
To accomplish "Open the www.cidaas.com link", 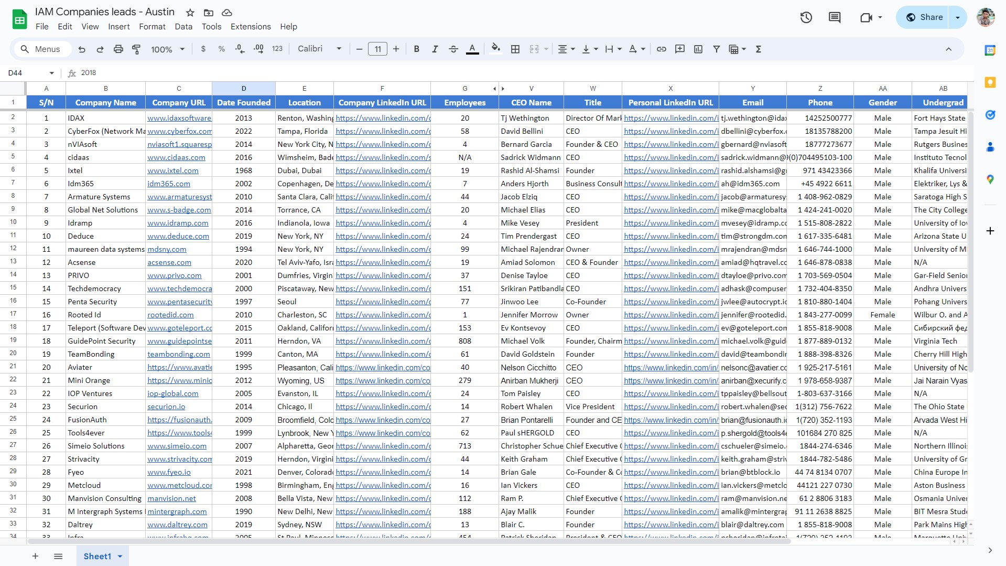I will 176,157.
